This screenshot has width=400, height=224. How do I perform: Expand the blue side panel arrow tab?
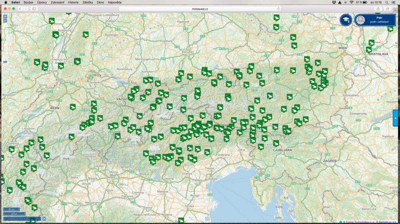[x=396, y=118]
